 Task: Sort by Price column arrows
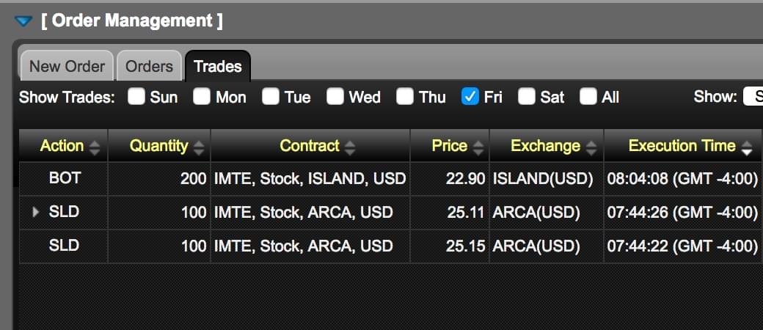pyautogui.click(x=478, y=147)
